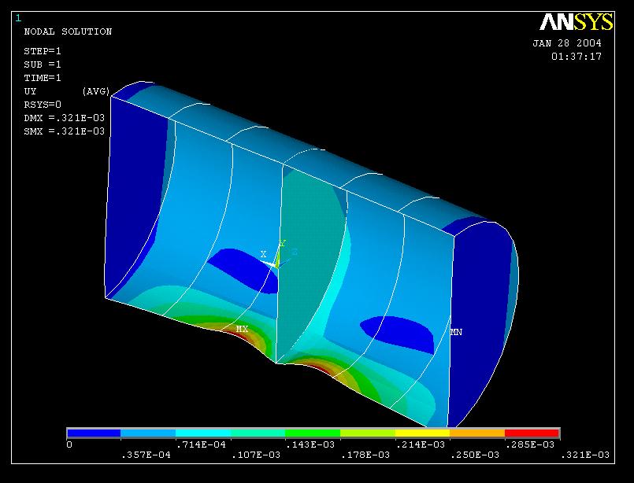Screen dimensions: 634x483
Task: Click the JAN 28 2004 date
Action: tap(567, 43)
